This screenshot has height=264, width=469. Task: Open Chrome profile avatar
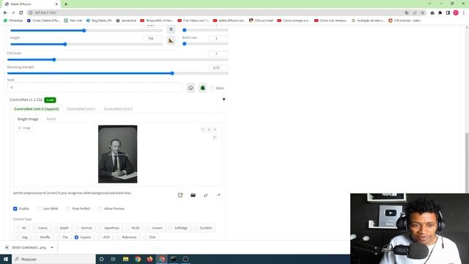(x=456, y=12)
